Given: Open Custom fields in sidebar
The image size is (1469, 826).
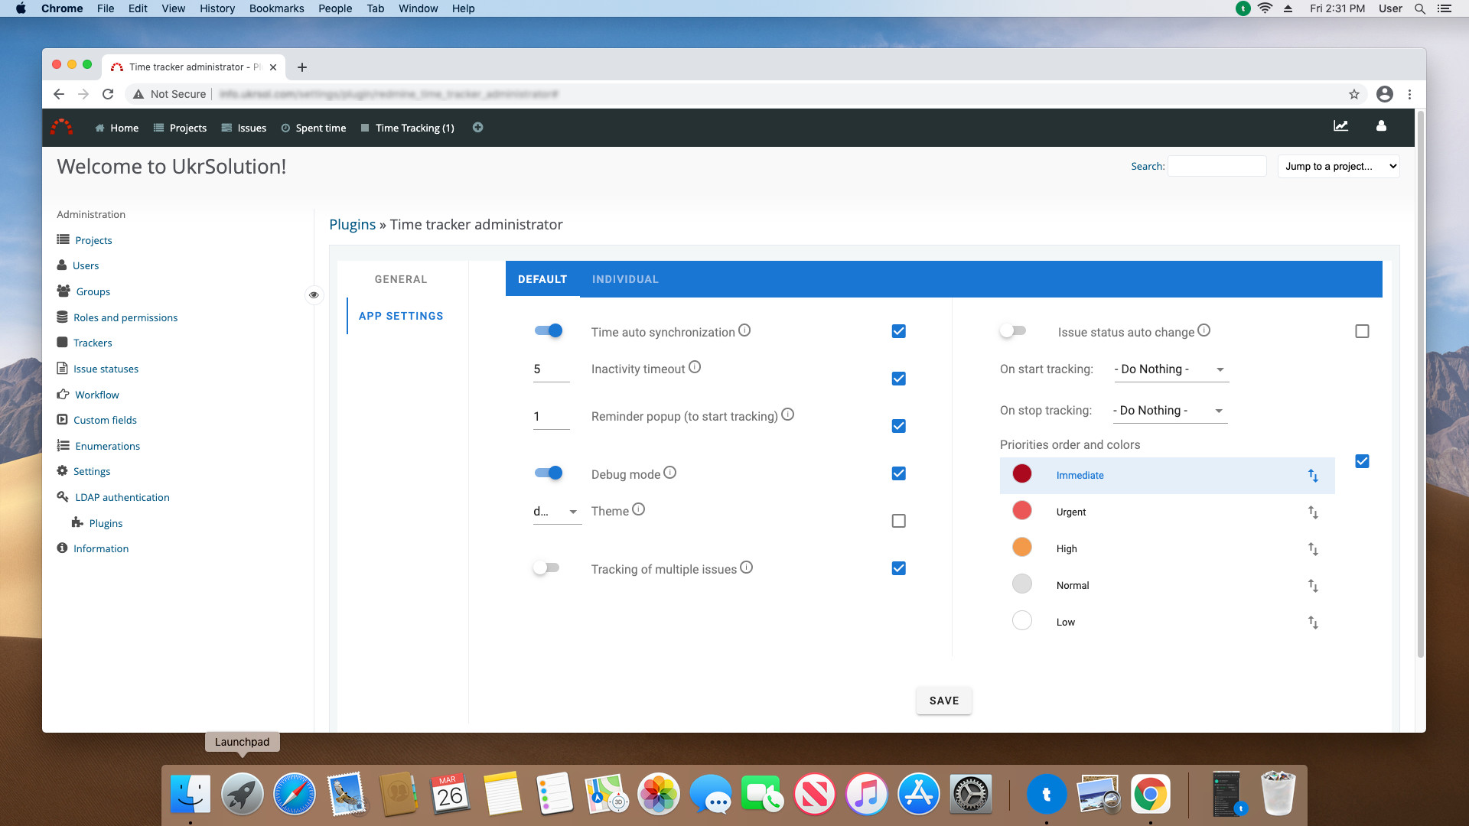Looking at the screenshot, I should [105, 420].
